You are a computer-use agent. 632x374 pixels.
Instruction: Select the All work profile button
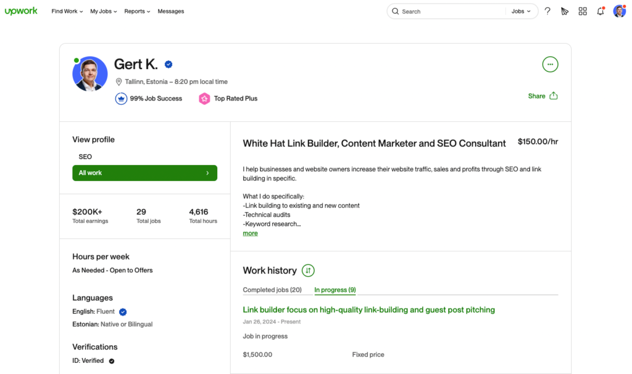[144, 173]
